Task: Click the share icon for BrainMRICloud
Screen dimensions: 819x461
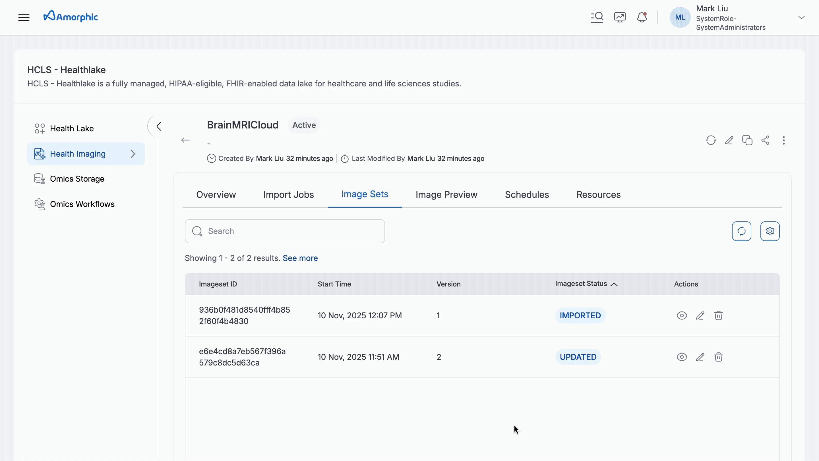Action: pyautogui.click(x=765, y=140)
